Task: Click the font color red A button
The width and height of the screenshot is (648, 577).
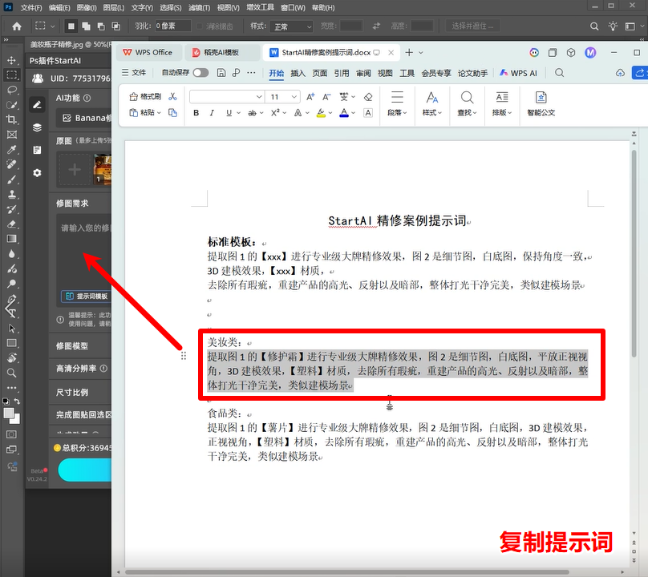Action: (344, 113)
